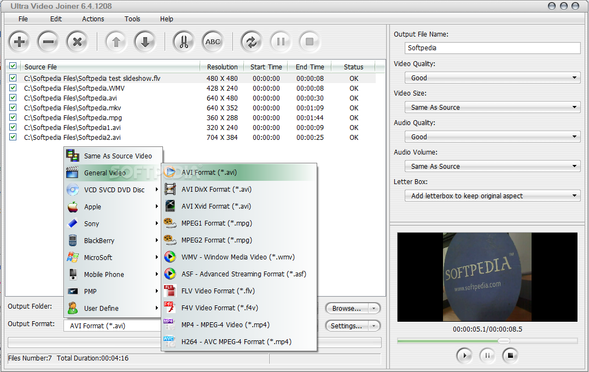The width and height of the screenshot is (589, 372).
Task: Move selected file up with arrow button
Action: (x=116, y=42)
